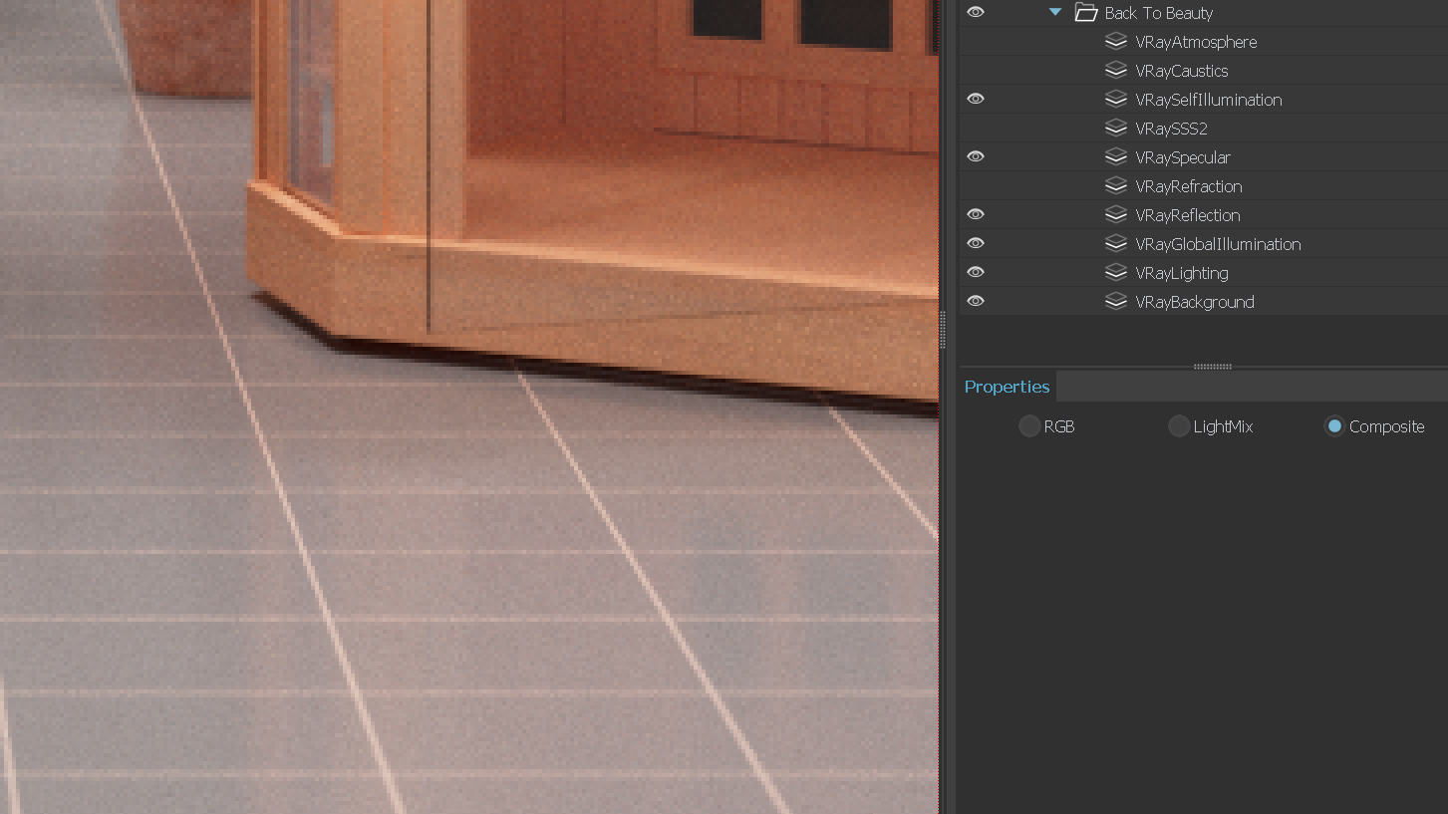Screen dimensions: 1448x814
Task: Select the RGB radio button
Action: tap(1029, 426)
